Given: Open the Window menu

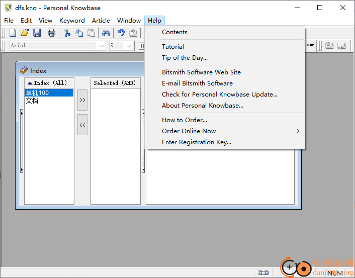Looking at the screenshot, I should tap(129, 21).
